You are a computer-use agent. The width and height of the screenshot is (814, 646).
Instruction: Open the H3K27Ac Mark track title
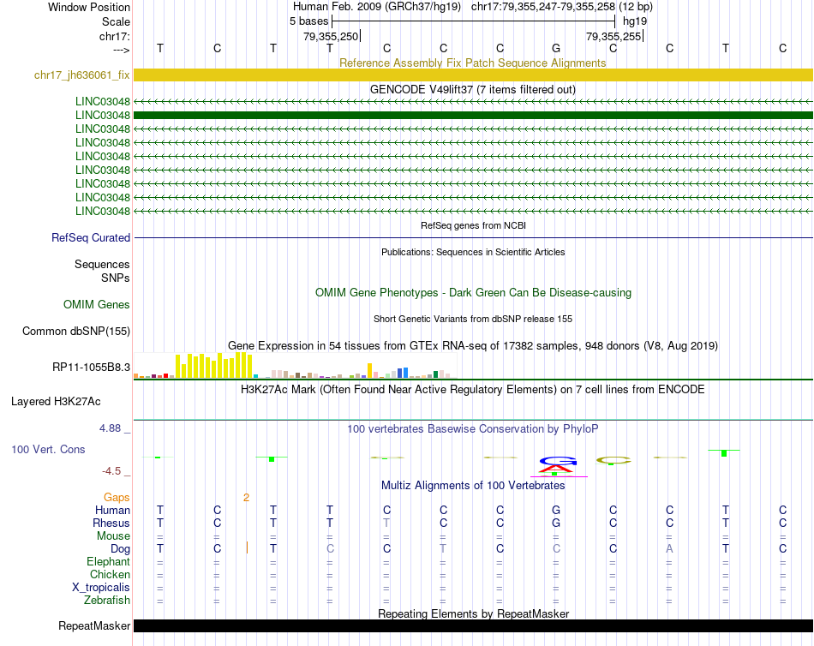(x=472, y=390)
